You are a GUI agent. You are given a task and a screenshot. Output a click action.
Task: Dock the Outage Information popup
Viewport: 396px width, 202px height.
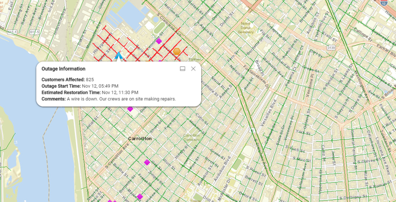click(x=183, y=69)
